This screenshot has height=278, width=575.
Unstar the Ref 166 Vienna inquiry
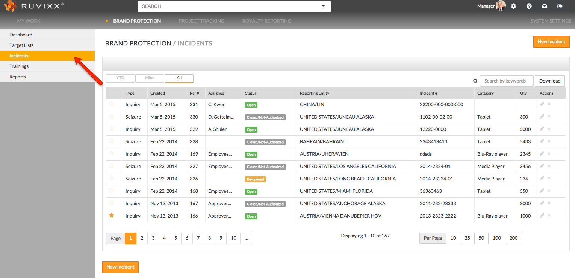[x=112, y=216]
